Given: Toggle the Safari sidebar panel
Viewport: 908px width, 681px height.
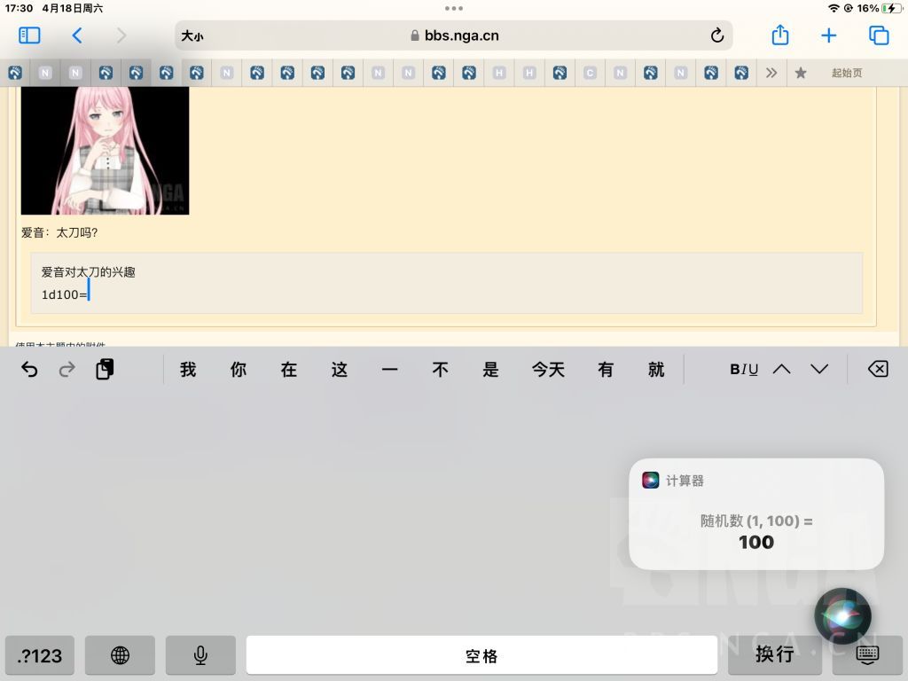Looking at the screenshot, I should click(29, 35).
